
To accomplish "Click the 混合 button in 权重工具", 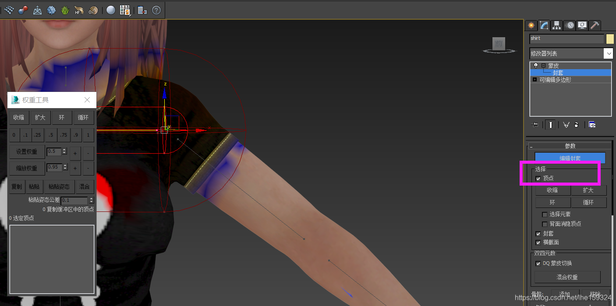I will (84, 186).
